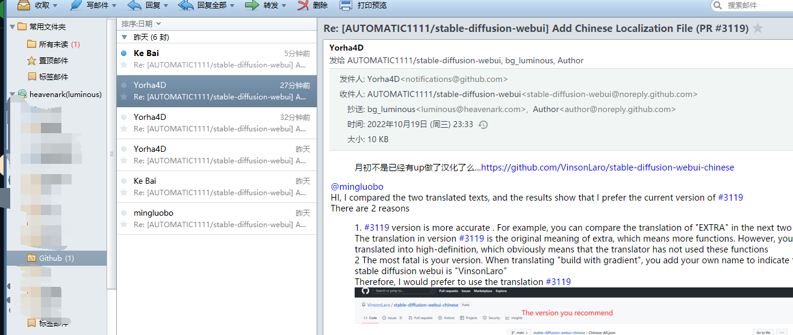The height and width of the screenshot is (335, 793).
Task: Click the clock icon beside the 时间 field
Action: pos(483,125)
